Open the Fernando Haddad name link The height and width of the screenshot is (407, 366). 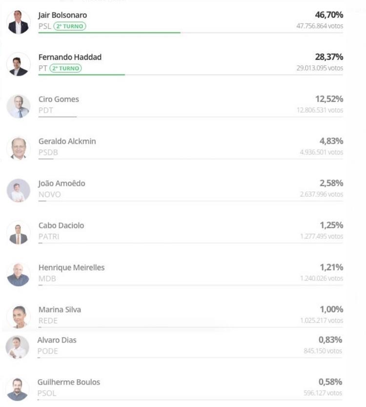click(x=70, y=57)
